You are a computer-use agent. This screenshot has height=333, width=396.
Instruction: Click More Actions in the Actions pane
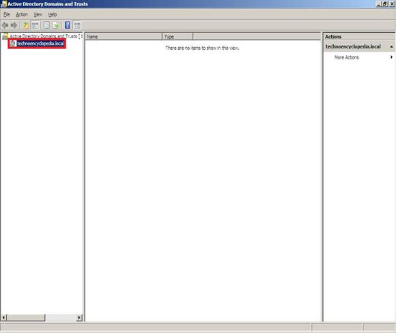[346, 57]
